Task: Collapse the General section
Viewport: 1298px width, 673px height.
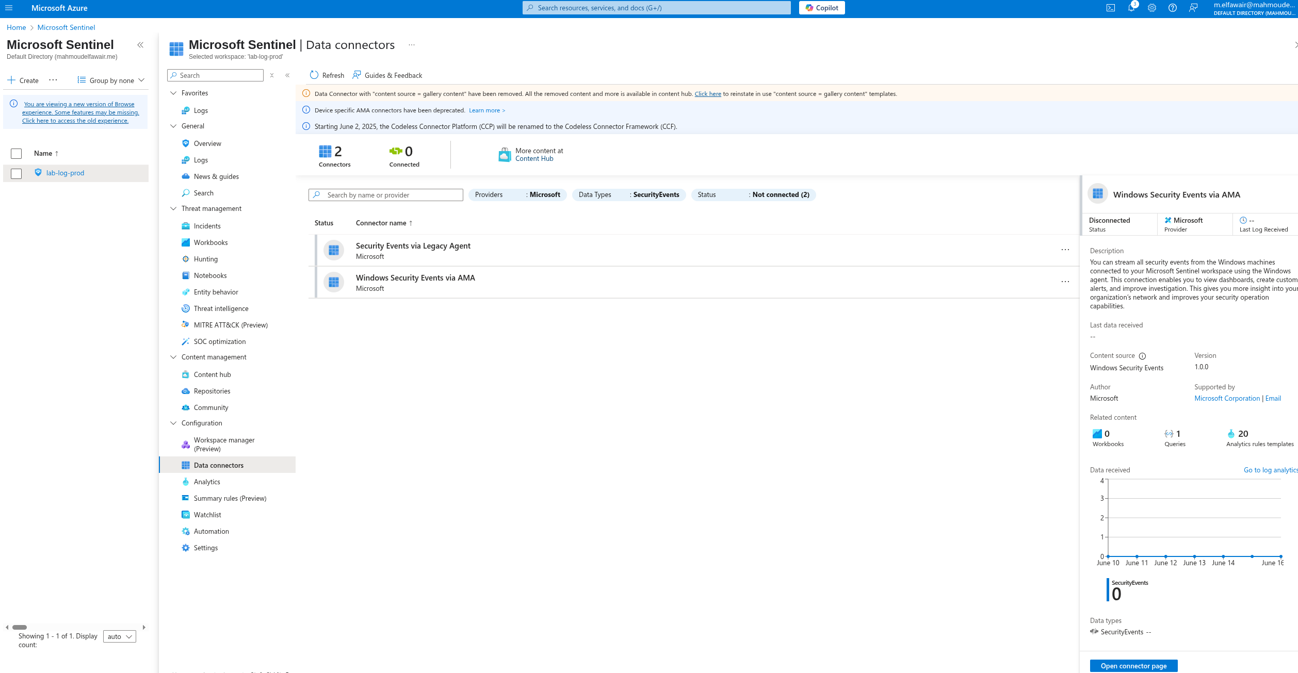Action: point(173,126)
